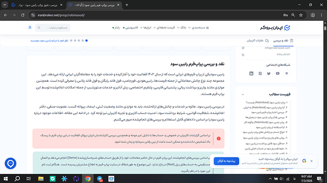Click the page vertical scrollbar thumb

pyautogui.click(x=325, y=28)
